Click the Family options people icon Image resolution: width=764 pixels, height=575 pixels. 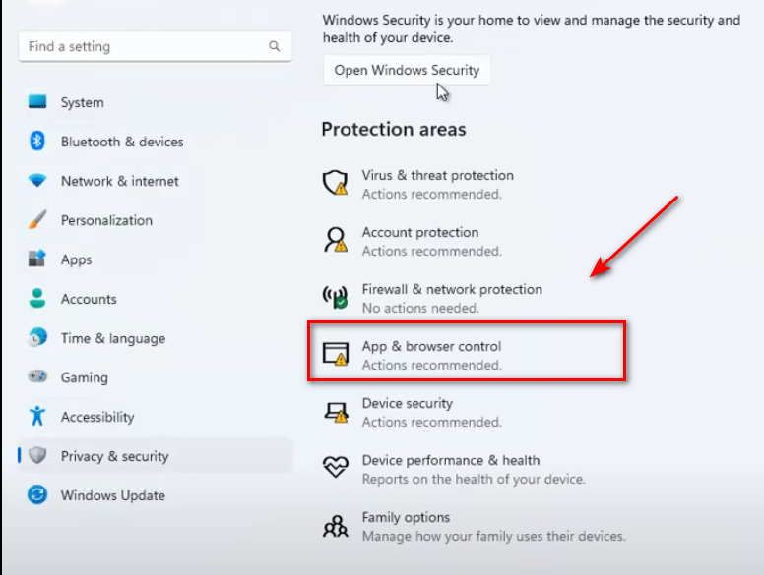coord(336,525)
